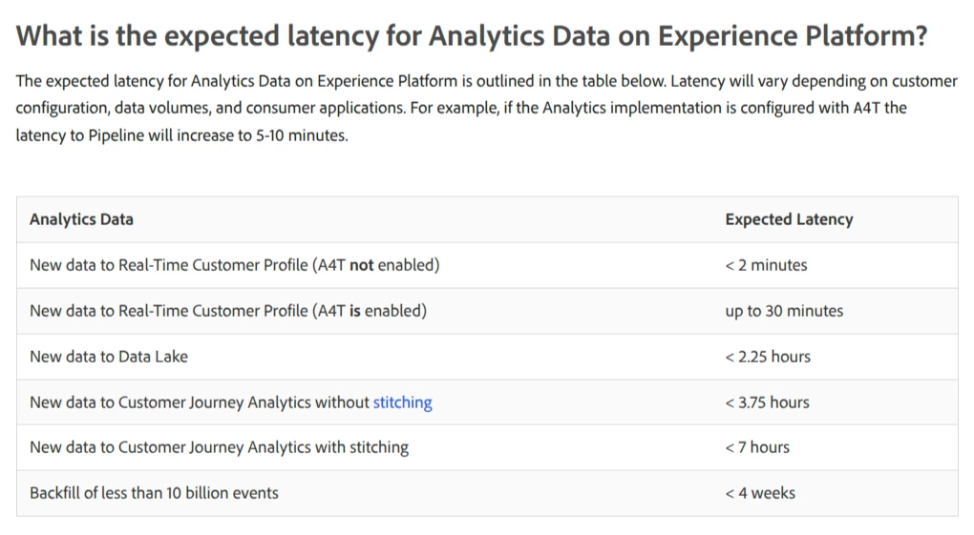Click the 5-10 minutes text in paragraph

point(301,135)
